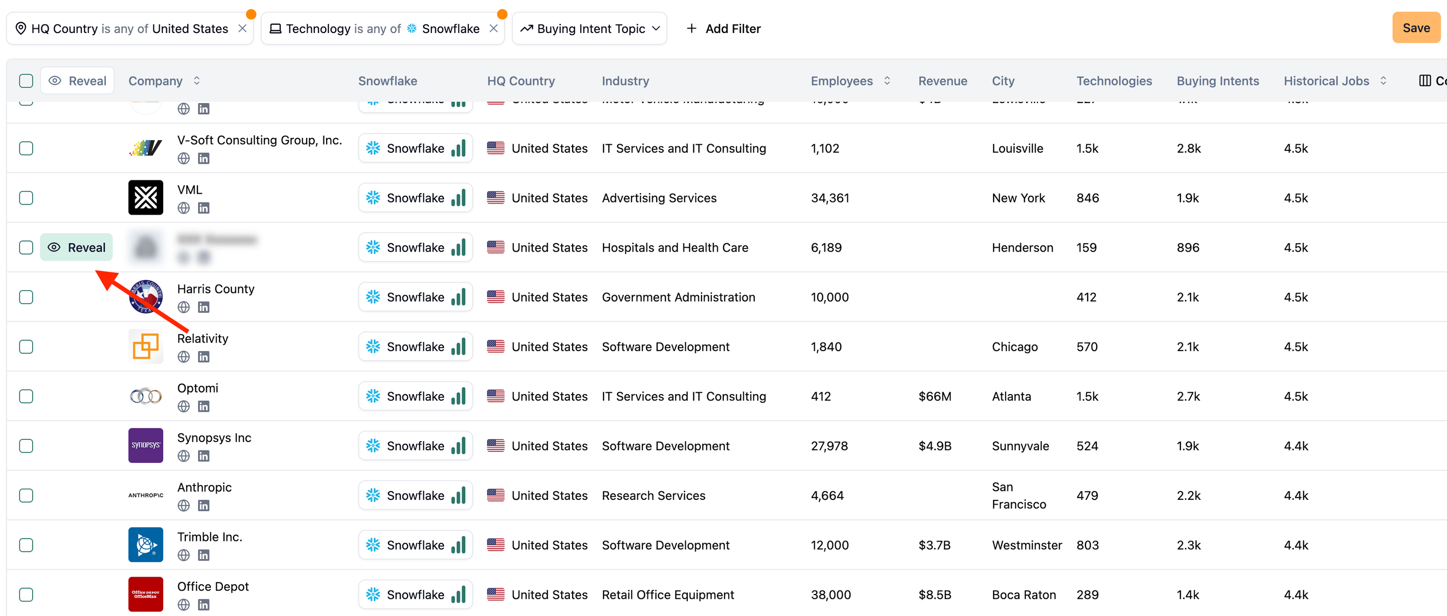This screenshot has width=1447, height=616.
Task: Open Synopsys Inc's website globe icon
Action: pyautogui.click(x=183, y=456)
